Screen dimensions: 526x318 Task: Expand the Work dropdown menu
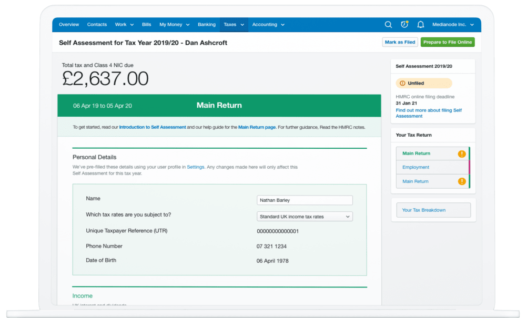[124, 25]
